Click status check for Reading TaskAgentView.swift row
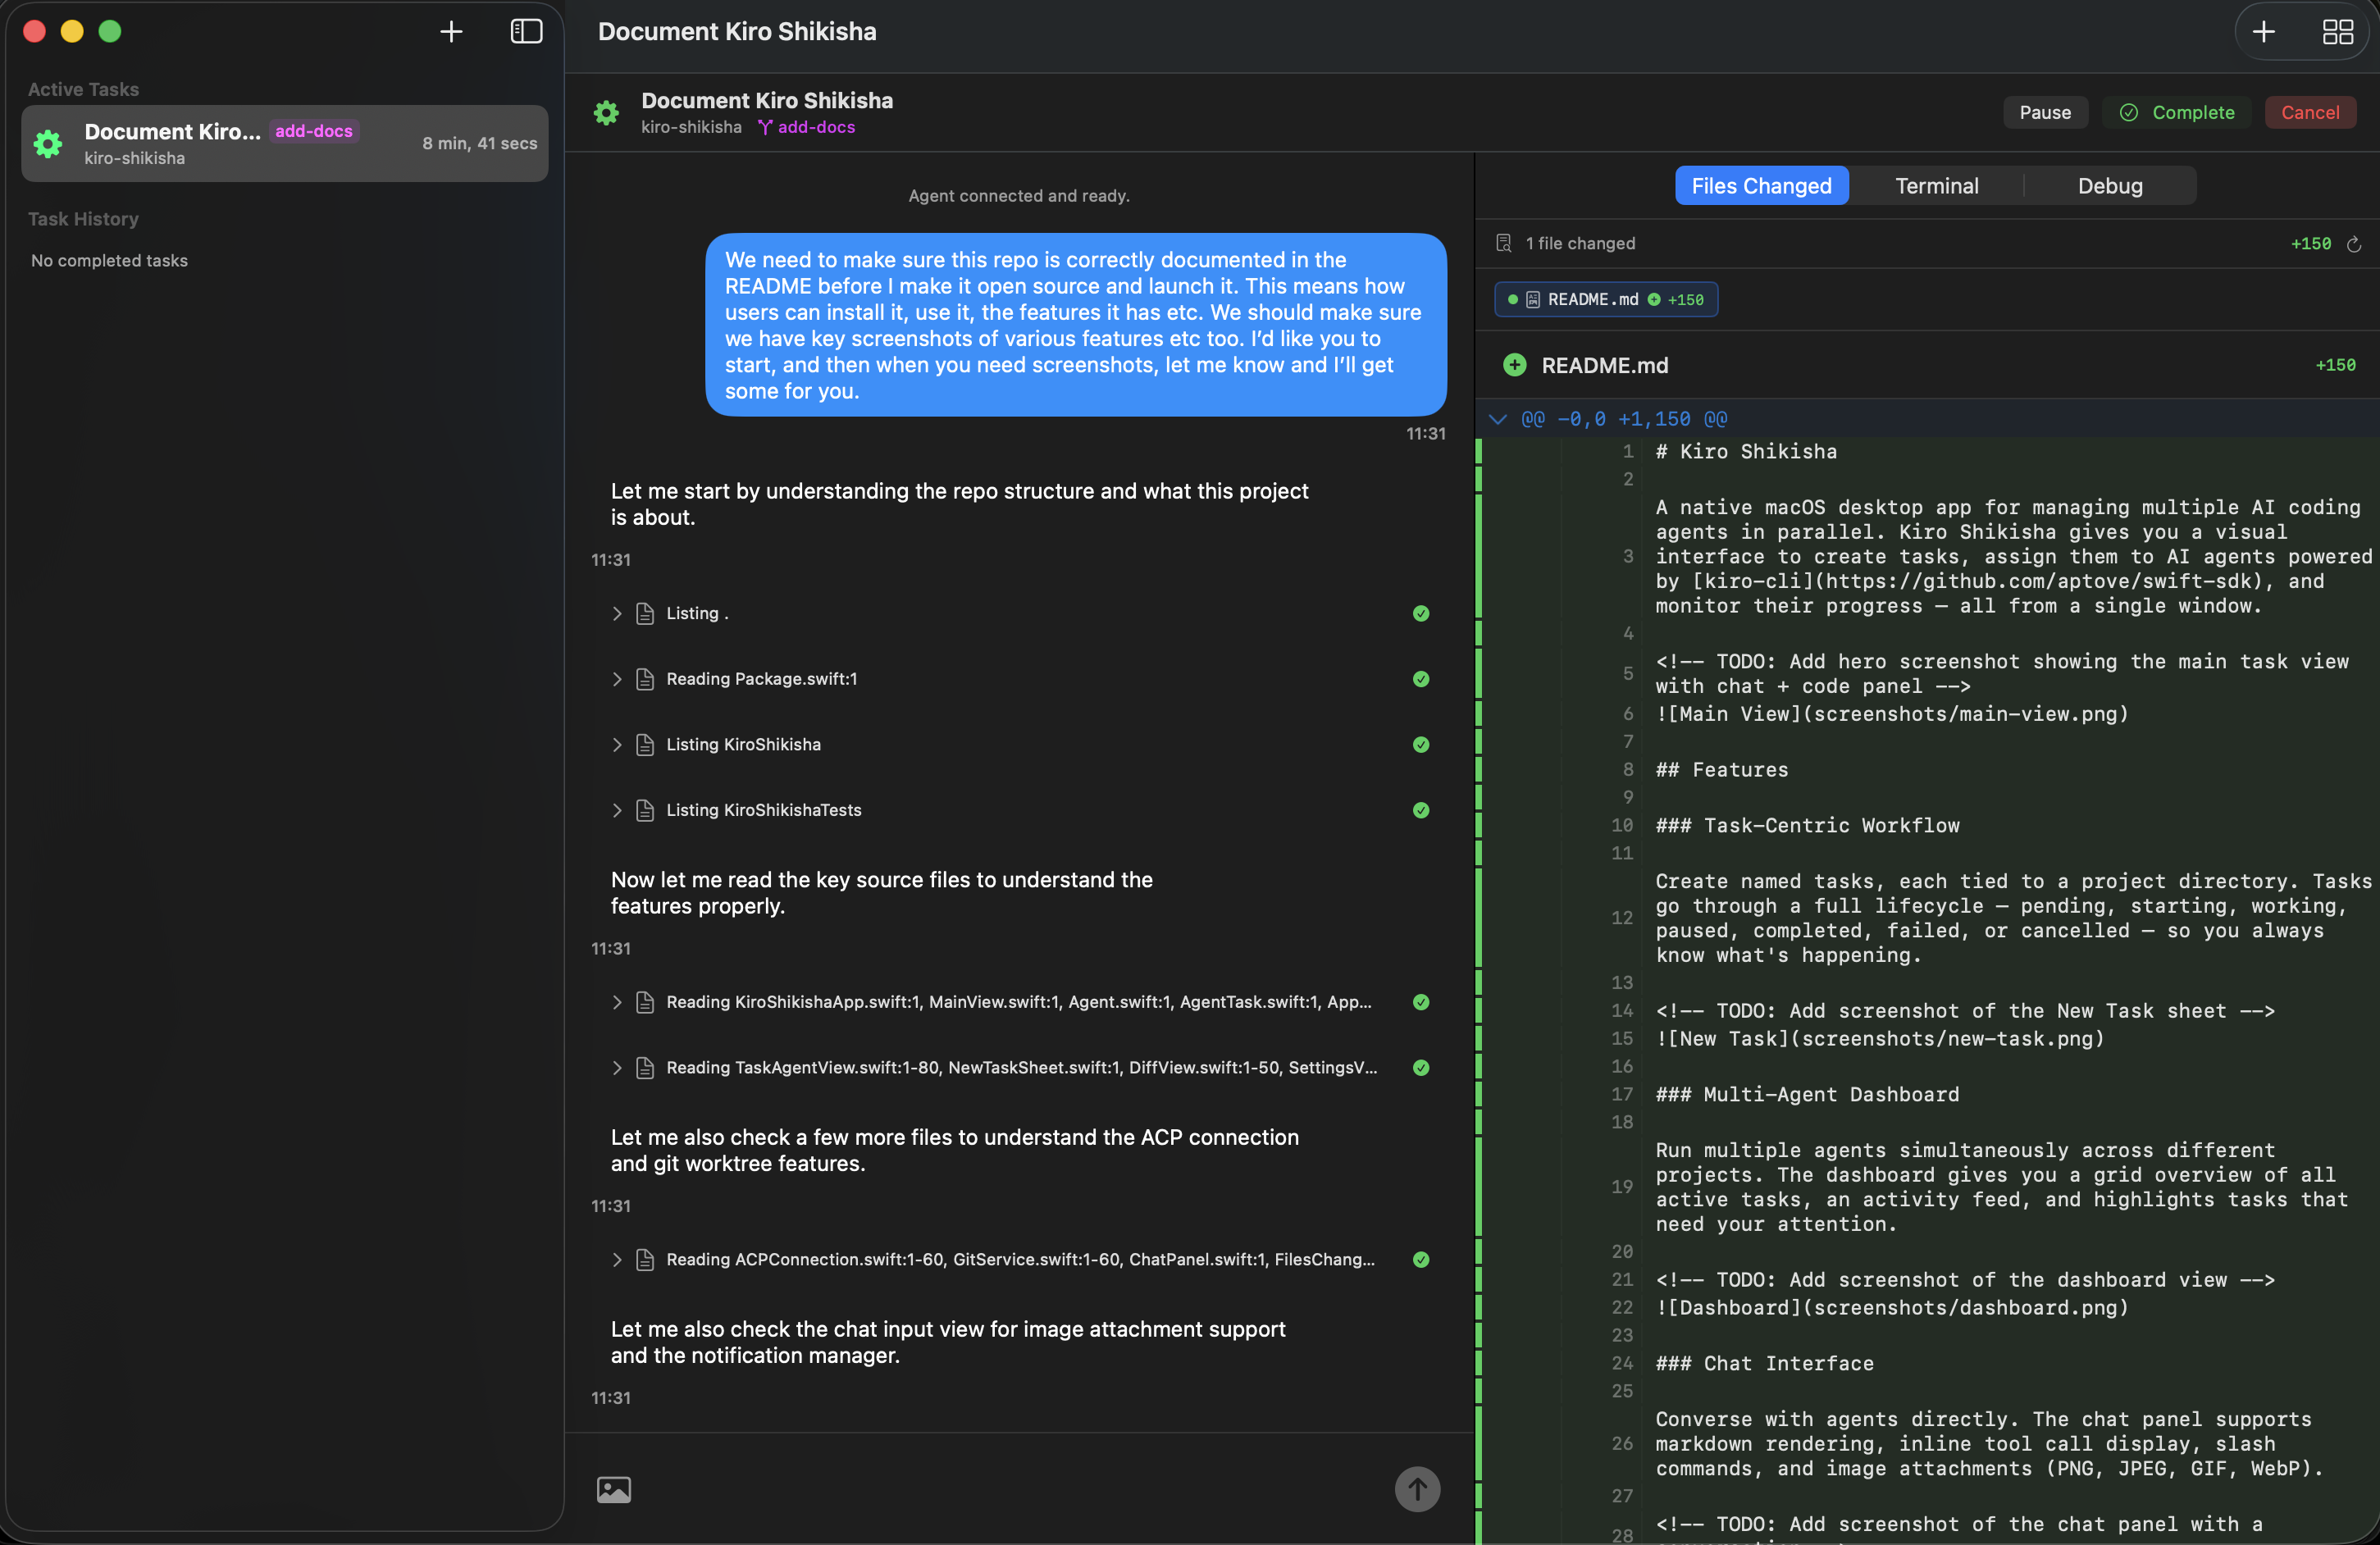The width and height of the screenshot is (2380, 1545). pyautogui.click(x=1420, y=1068)
